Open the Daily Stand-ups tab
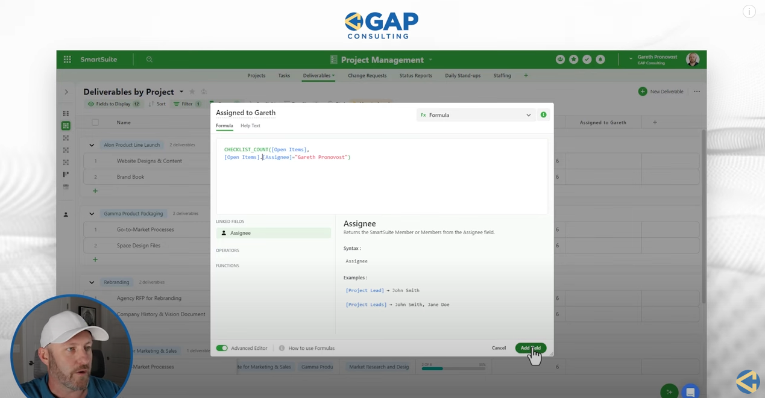The height and width of the screenshot is (398, 765). point(462,75)
